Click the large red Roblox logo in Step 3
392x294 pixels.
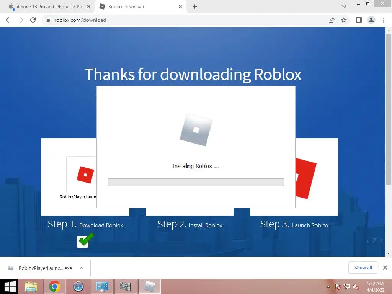306,178
